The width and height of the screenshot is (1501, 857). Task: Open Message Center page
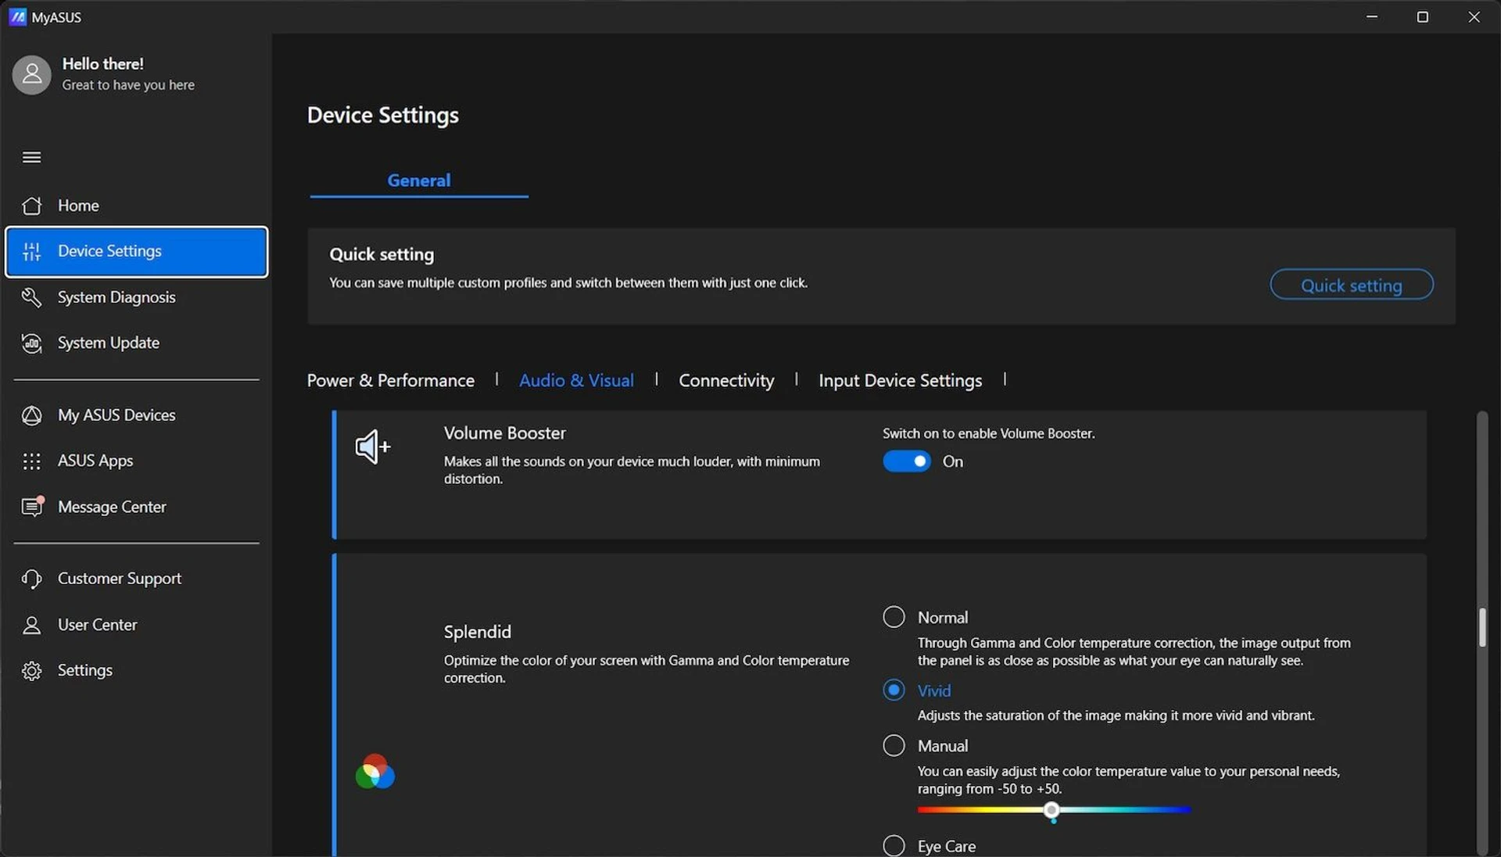click(112, 507)
